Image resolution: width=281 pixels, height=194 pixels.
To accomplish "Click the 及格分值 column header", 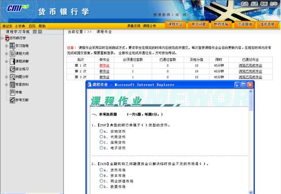I will pyautogui.click(x=196, y=60).
